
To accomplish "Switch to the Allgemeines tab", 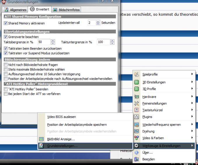I will (15, 10).
